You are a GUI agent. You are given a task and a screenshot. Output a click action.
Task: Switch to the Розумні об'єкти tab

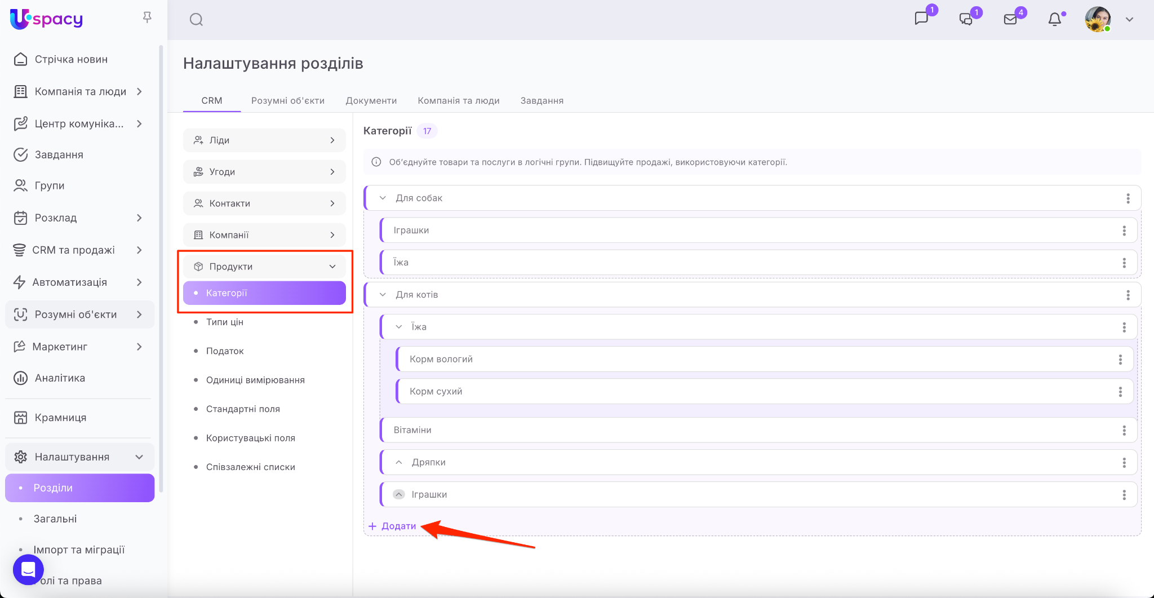point(287,101)
